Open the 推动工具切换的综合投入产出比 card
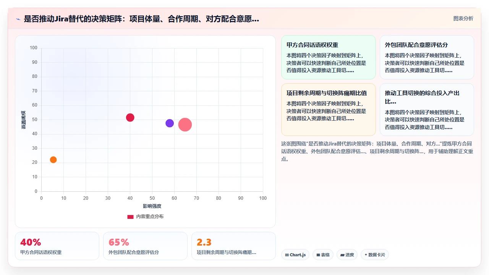 coord(427,110)
